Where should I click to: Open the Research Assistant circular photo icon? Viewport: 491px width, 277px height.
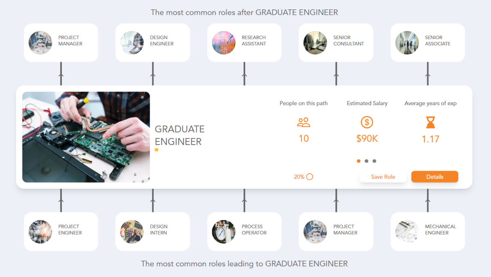pyautogui.click(x=224, y=42)
